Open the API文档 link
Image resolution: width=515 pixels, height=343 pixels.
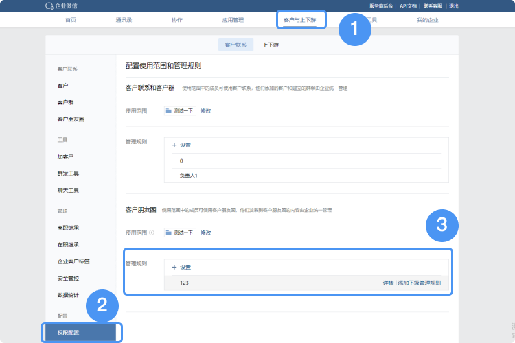[408, 5]
